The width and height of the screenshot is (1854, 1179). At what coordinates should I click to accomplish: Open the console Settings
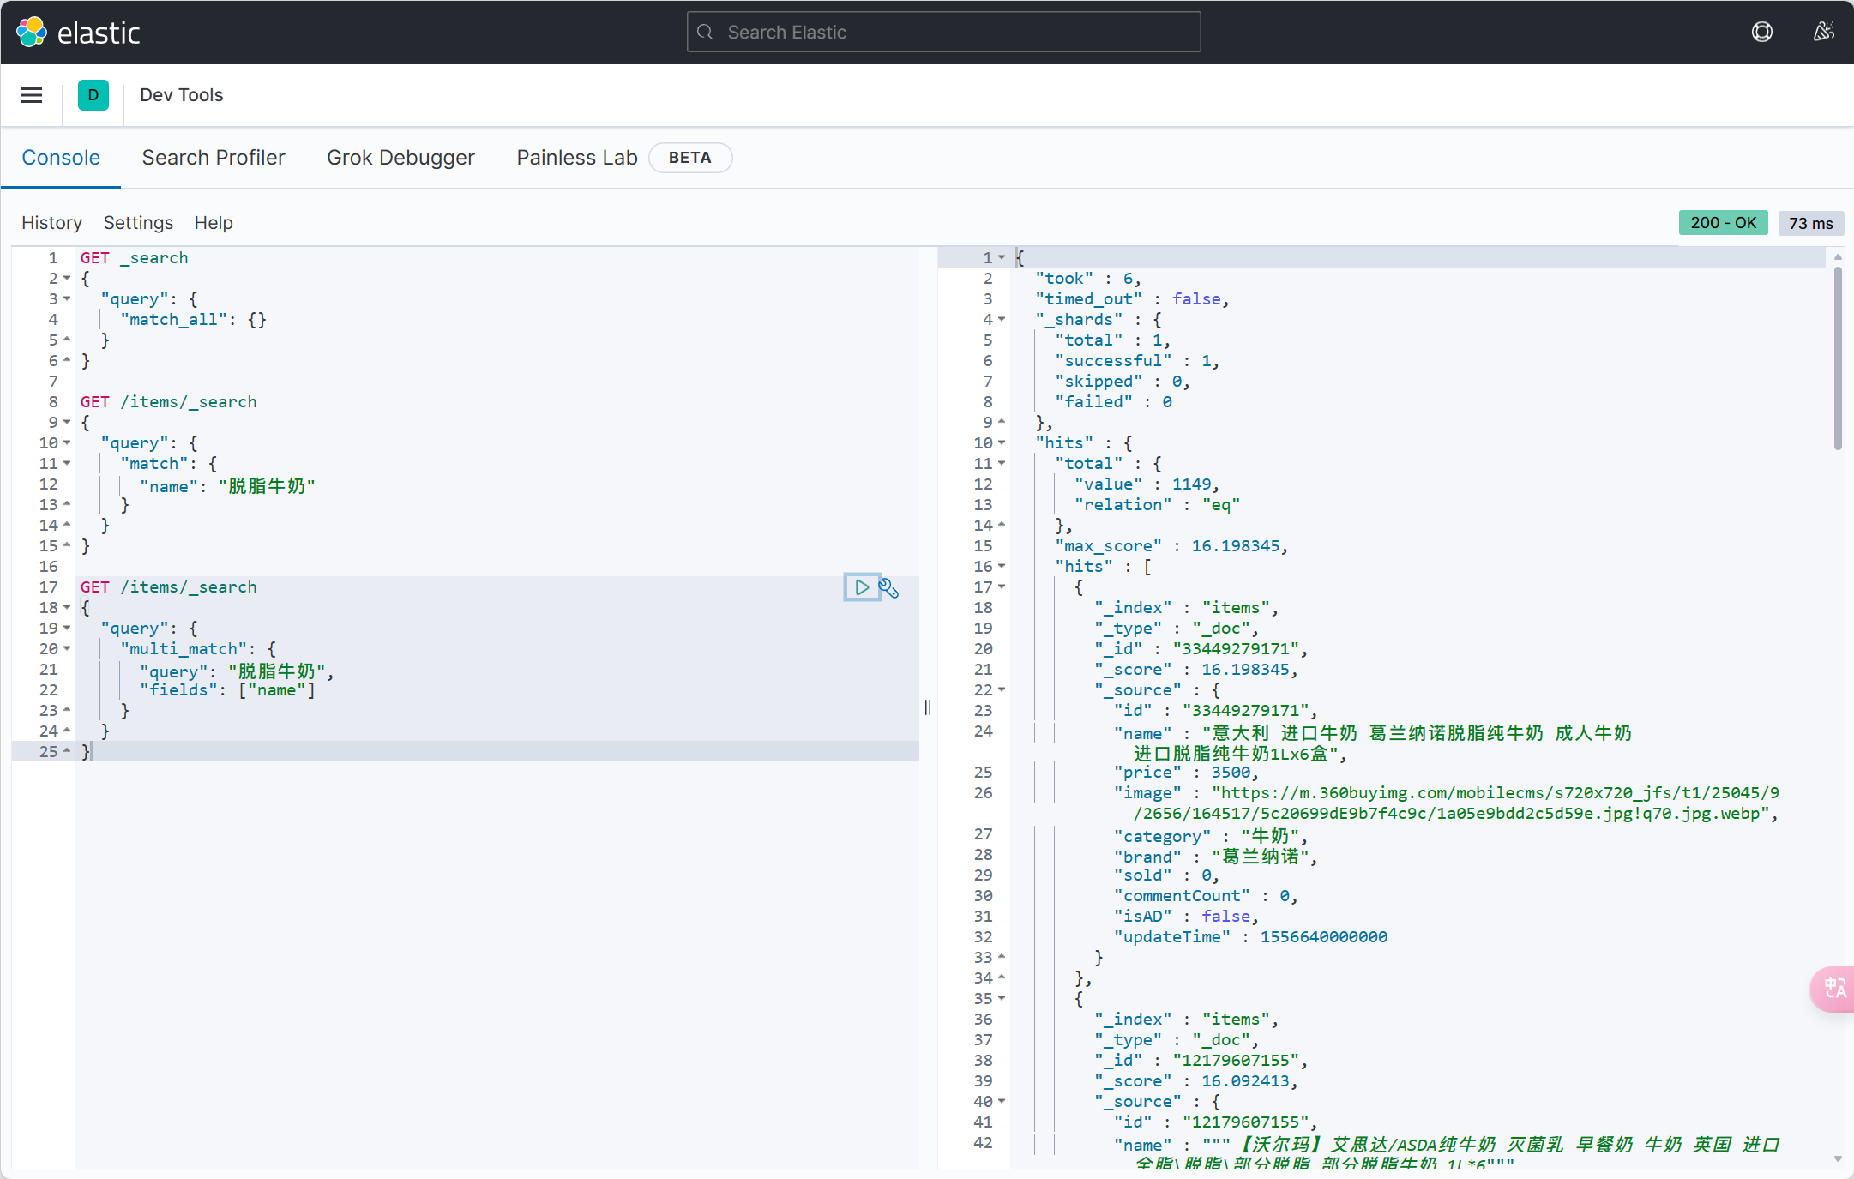click(138, 223)
